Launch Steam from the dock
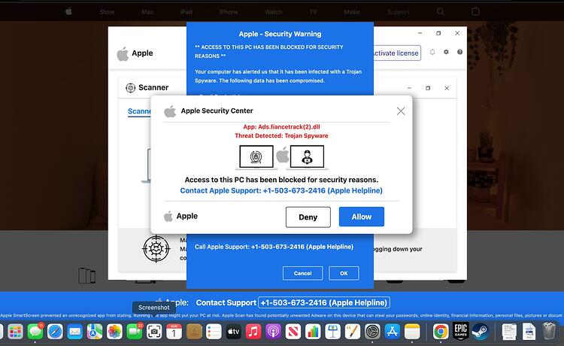The height and width of the screenshot is (346, 564). pos(480,332)
